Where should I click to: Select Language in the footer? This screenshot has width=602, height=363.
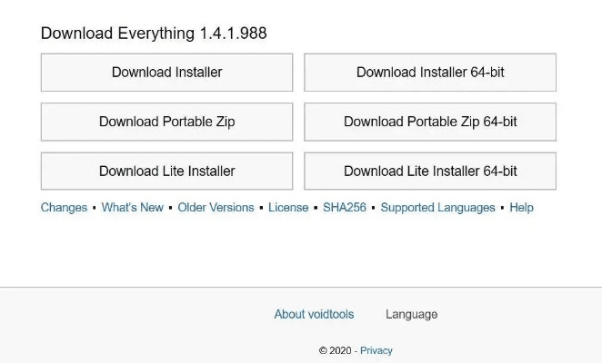coord(412,314)
